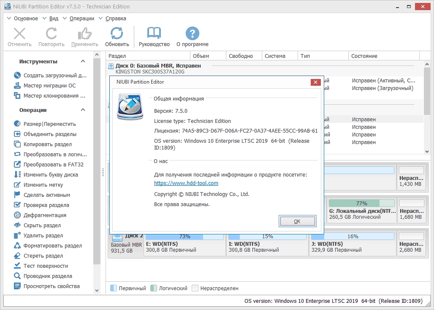This screenshot has width=434, height=310.
Task: Click the sidebar splitter grip dots
Action: pos(103,172)
